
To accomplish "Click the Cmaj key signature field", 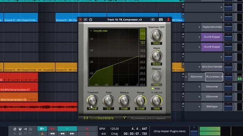I will (114, 133).
